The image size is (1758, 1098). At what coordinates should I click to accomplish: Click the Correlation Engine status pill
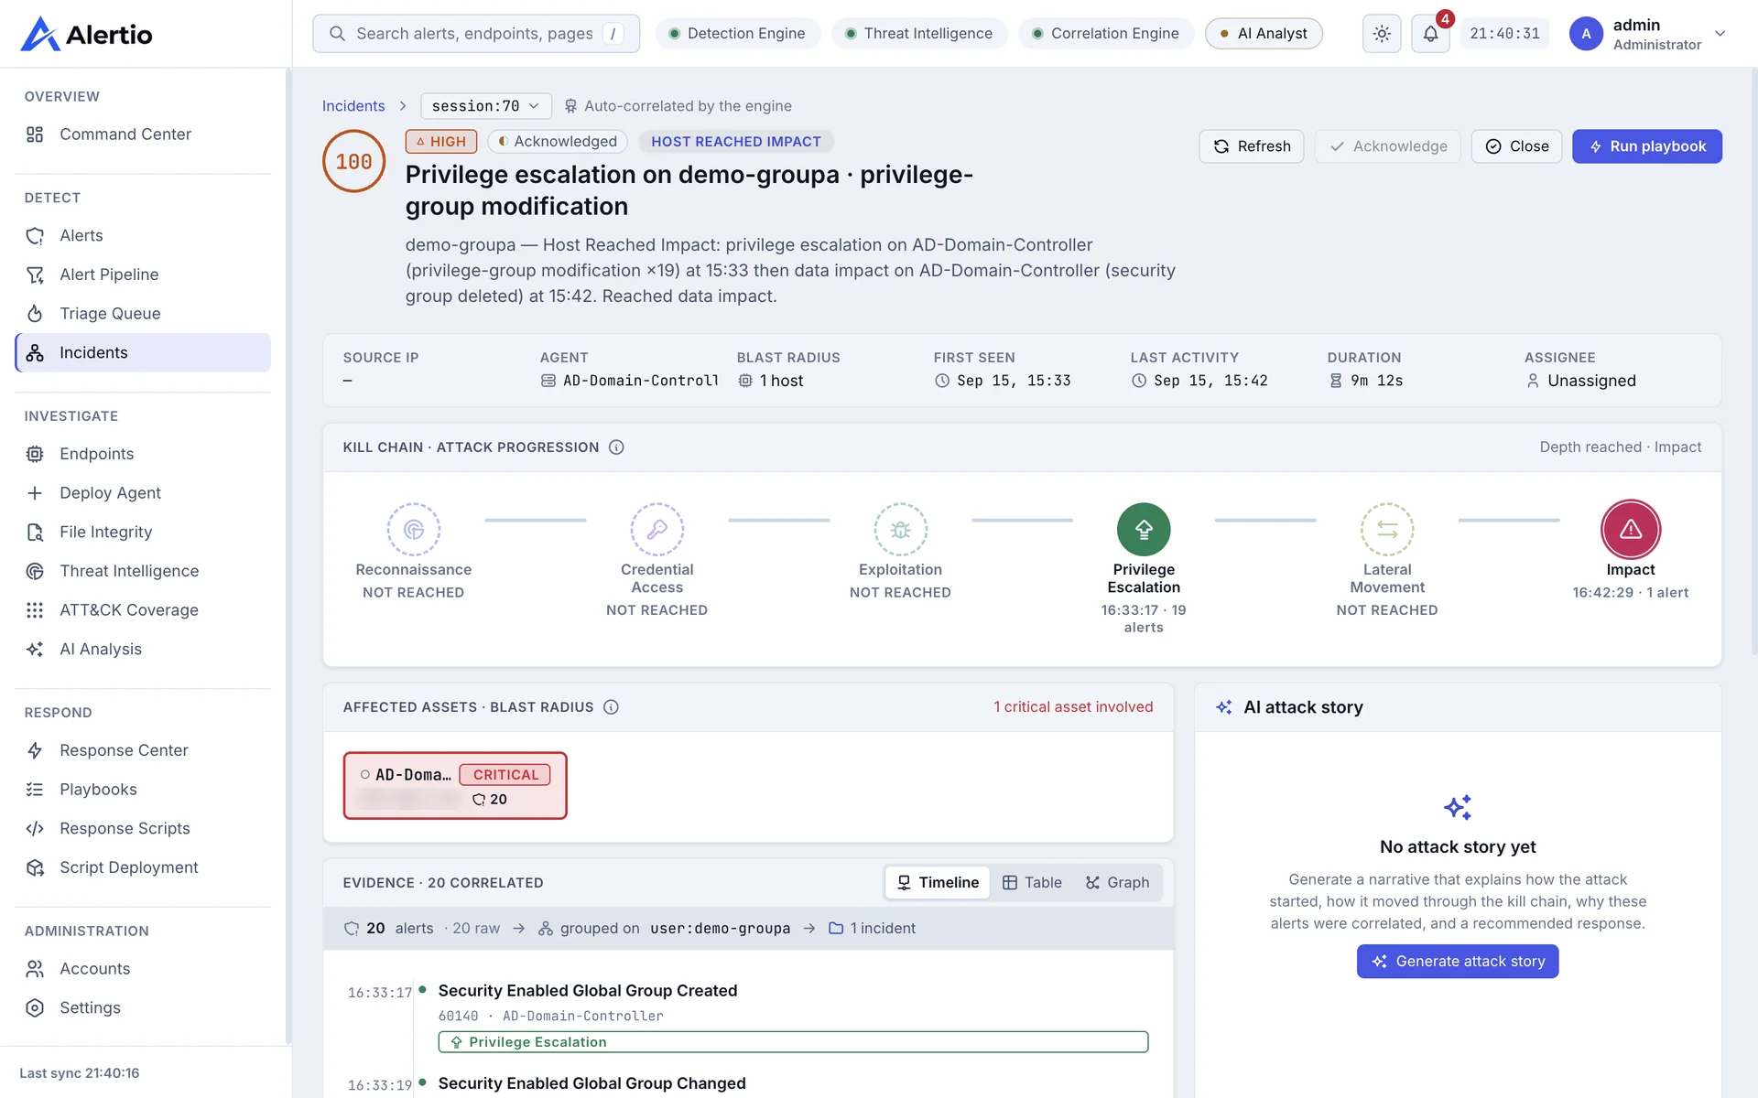point(1106,34)
